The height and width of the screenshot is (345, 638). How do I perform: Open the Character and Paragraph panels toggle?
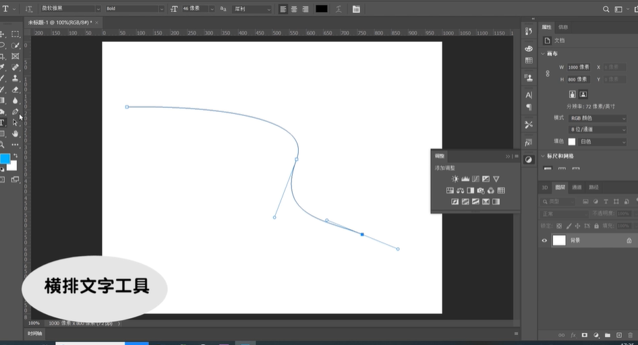click(x=356, y=9)
